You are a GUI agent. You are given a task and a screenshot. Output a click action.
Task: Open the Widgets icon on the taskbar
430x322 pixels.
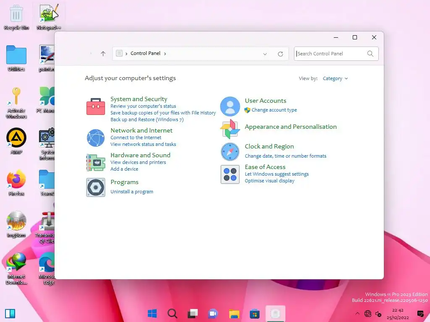coord(10,314)
